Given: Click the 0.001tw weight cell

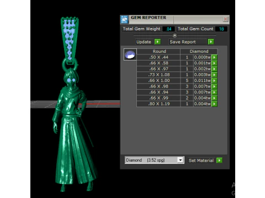Looking at the screenshot, I should [x=202, y=63].
